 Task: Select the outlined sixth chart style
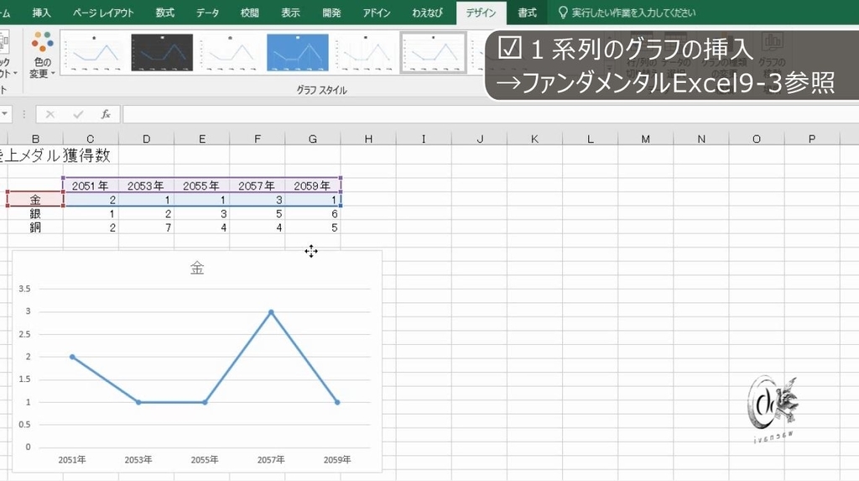coord(434,53)
